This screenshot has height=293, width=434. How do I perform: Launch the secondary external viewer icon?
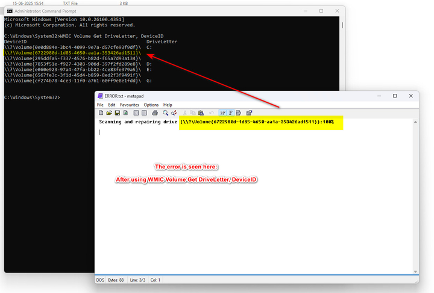144,113
